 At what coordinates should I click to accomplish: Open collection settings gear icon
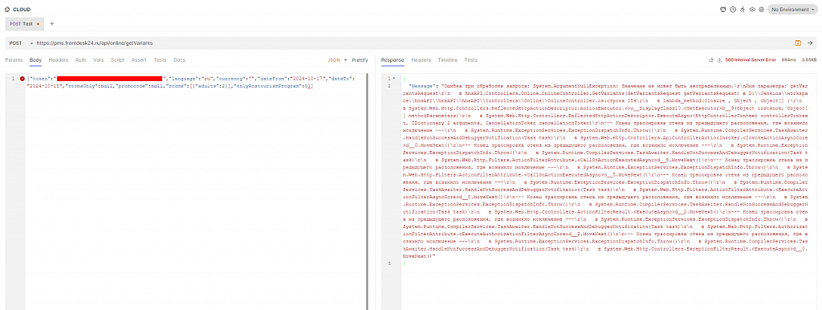tap(761, 10)
